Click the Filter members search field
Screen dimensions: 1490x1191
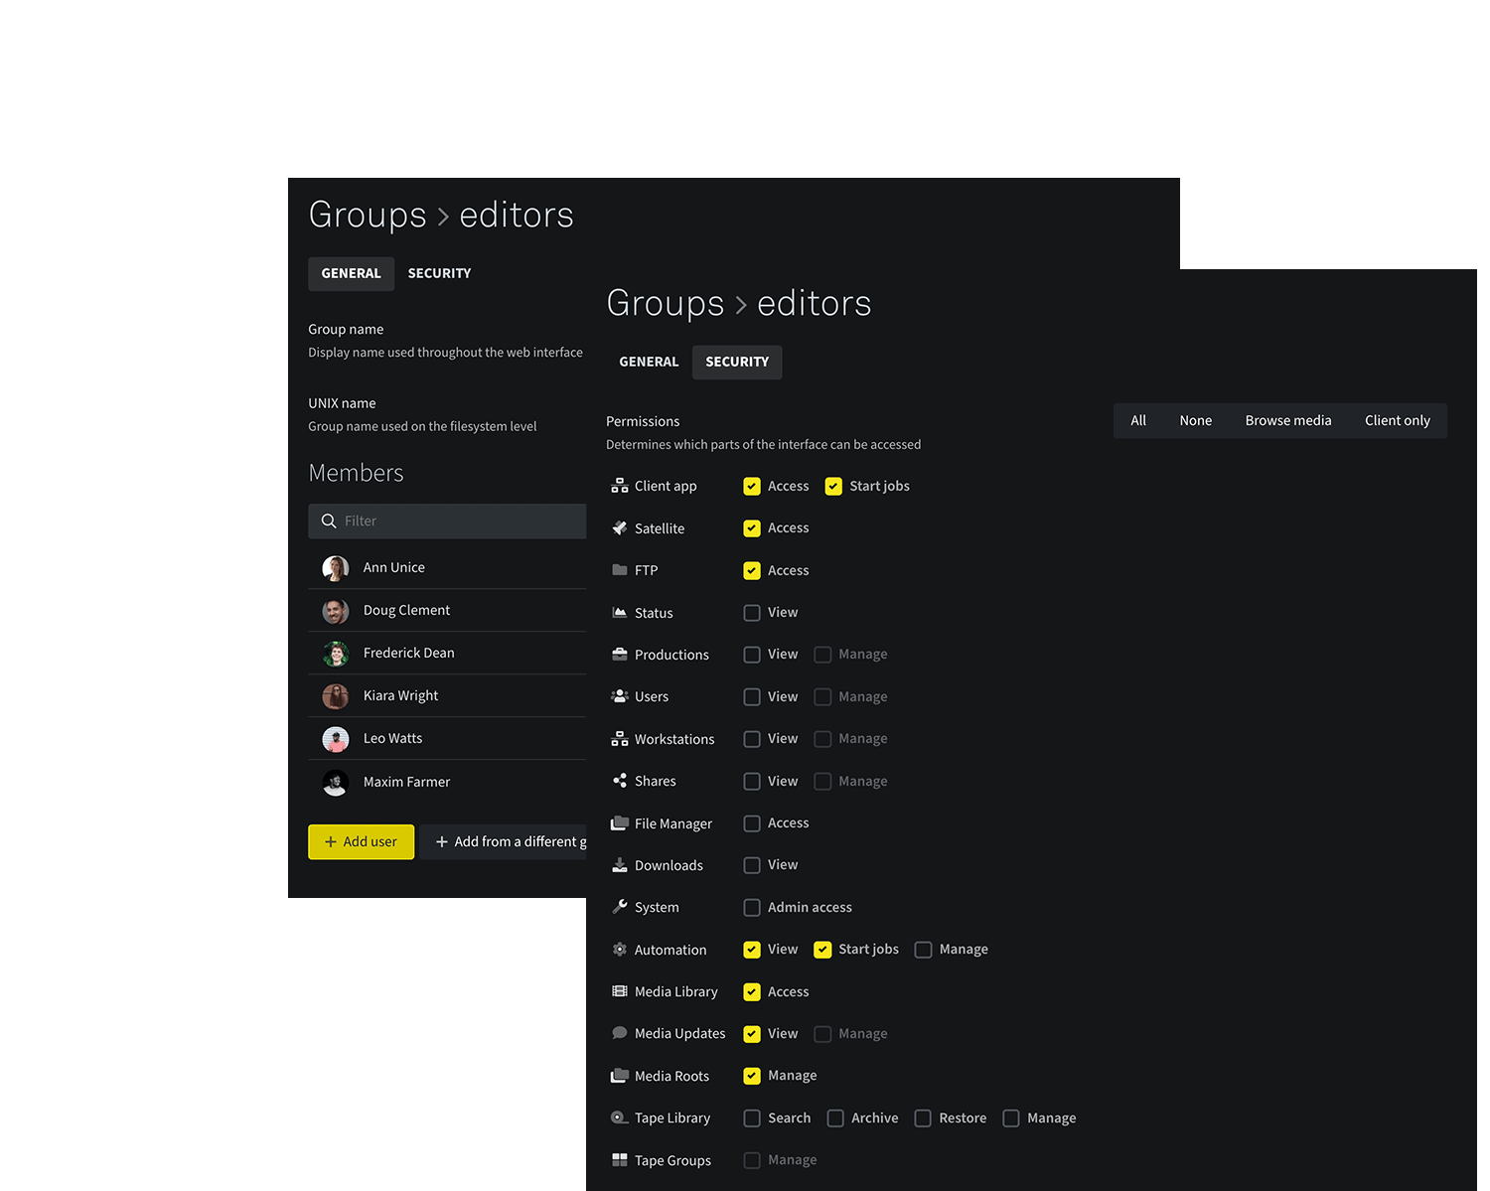(457, 521)
